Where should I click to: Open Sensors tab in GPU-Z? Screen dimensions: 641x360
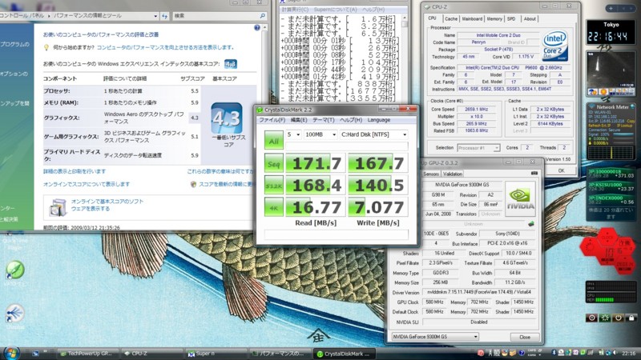point(431,174)
